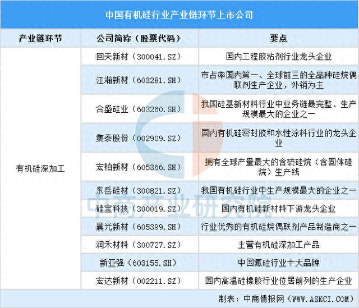Click the text 主营有机硅深加工产品
This screenshot has width=359, height=308.
(x=279, y=245)
